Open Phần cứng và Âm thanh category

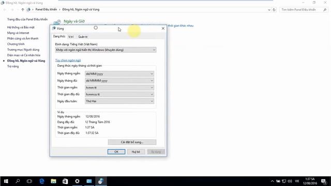point(23,38)
